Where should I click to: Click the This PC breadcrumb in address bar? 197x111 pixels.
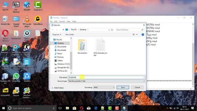74,30
